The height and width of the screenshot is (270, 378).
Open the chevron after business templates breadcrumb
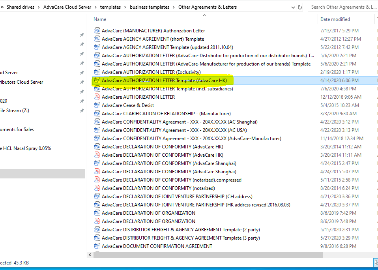(174, 7)
